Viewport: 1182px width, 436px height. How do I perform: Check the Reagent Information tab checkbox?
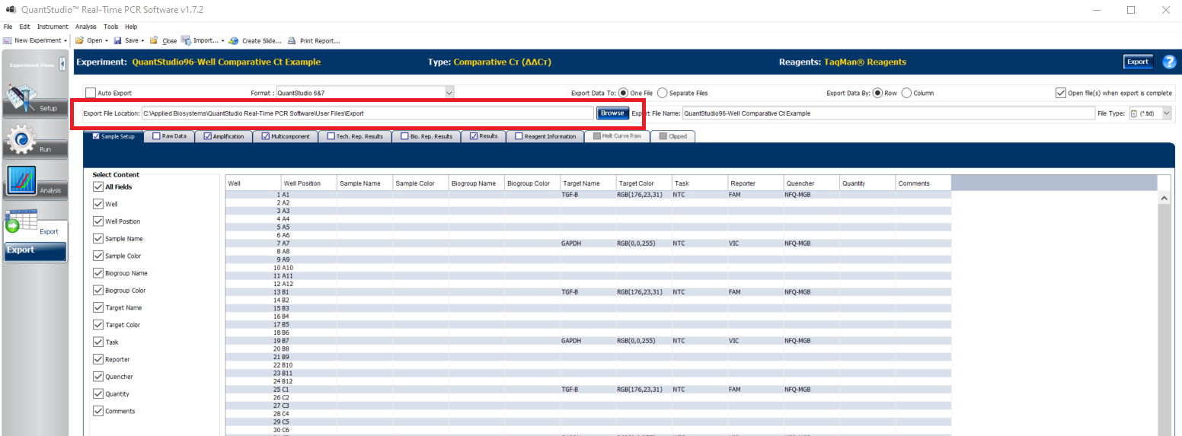pyautogui.click(x=519, y=136)
